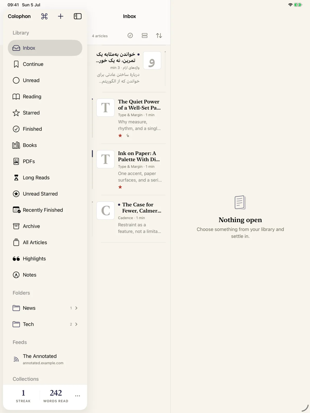The width and height of the screenshot is (310, 413).
Task: Toggle the sidebar panel icon
Action: pyautogui.click(x=78, y=16)
